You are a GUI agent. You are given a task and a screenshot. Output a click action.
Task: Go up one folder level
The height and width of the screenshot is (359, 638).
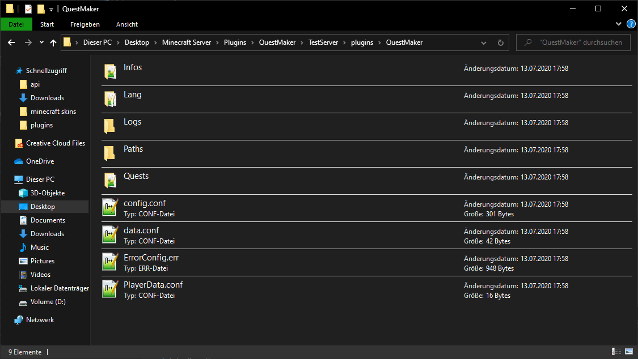pos(53,42)
